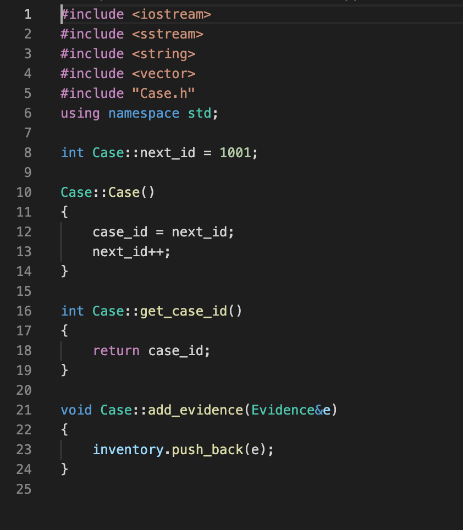The image size is (463, 530).
Task: Click the std identifier on line 6
Action: coord(200,113)
